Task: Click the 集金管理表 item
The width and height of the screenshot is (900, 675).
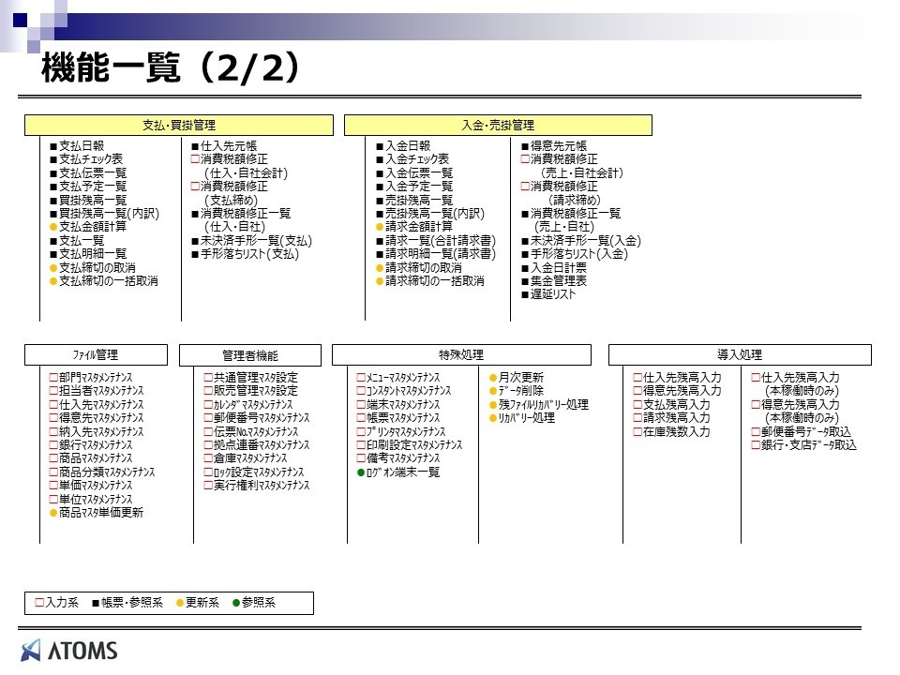Action: pyautogui.click(x=558, y=281)
